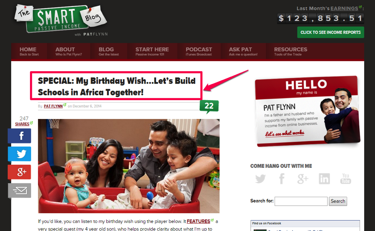Open the START HERE menu item
Screen dimensions: 375x231
click(x=152, y=51)
